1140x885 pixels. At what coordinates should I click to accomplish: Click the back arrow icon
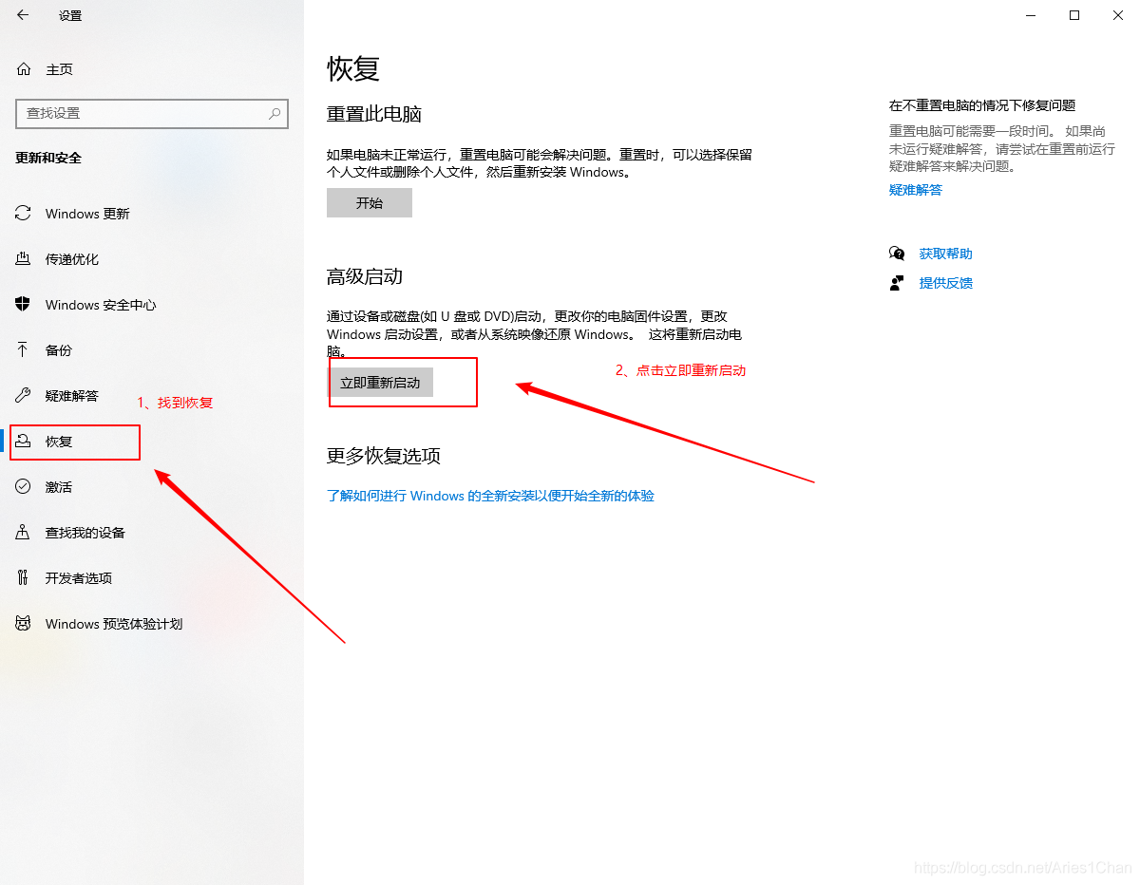pyautogui.click(x=23, y=15)
